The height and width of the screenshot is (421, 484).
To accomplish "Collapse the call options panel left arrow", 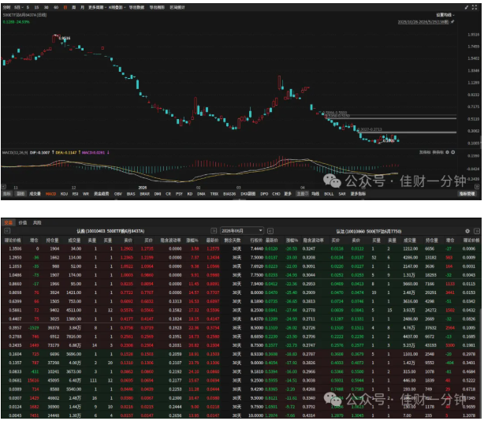I will [x=7, y=231].
